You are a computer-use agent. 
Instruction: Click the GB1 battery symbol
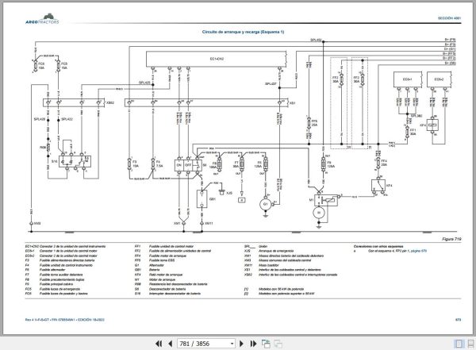(x=202, y=199)
